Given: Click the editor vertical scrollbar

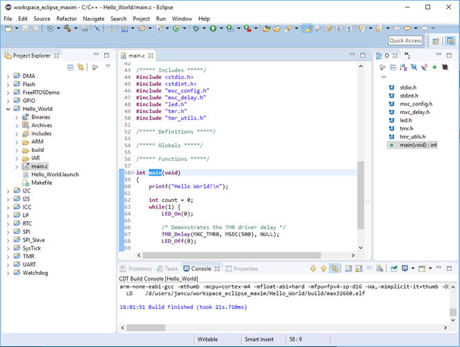Looking at the screenshot, I should click(x=360, y=194).
